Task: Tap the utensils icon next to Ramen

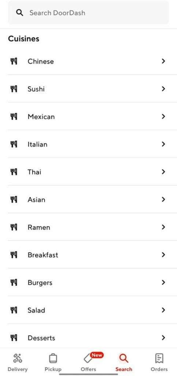Action: pos(14,227)
